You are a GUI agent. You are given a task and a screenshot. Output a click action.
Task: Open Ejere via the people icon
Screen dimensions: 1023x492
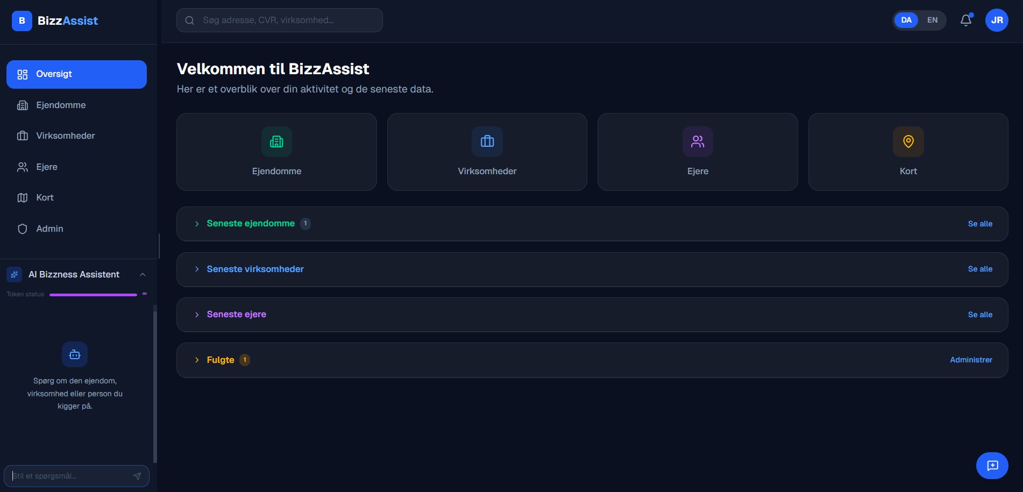23,167
